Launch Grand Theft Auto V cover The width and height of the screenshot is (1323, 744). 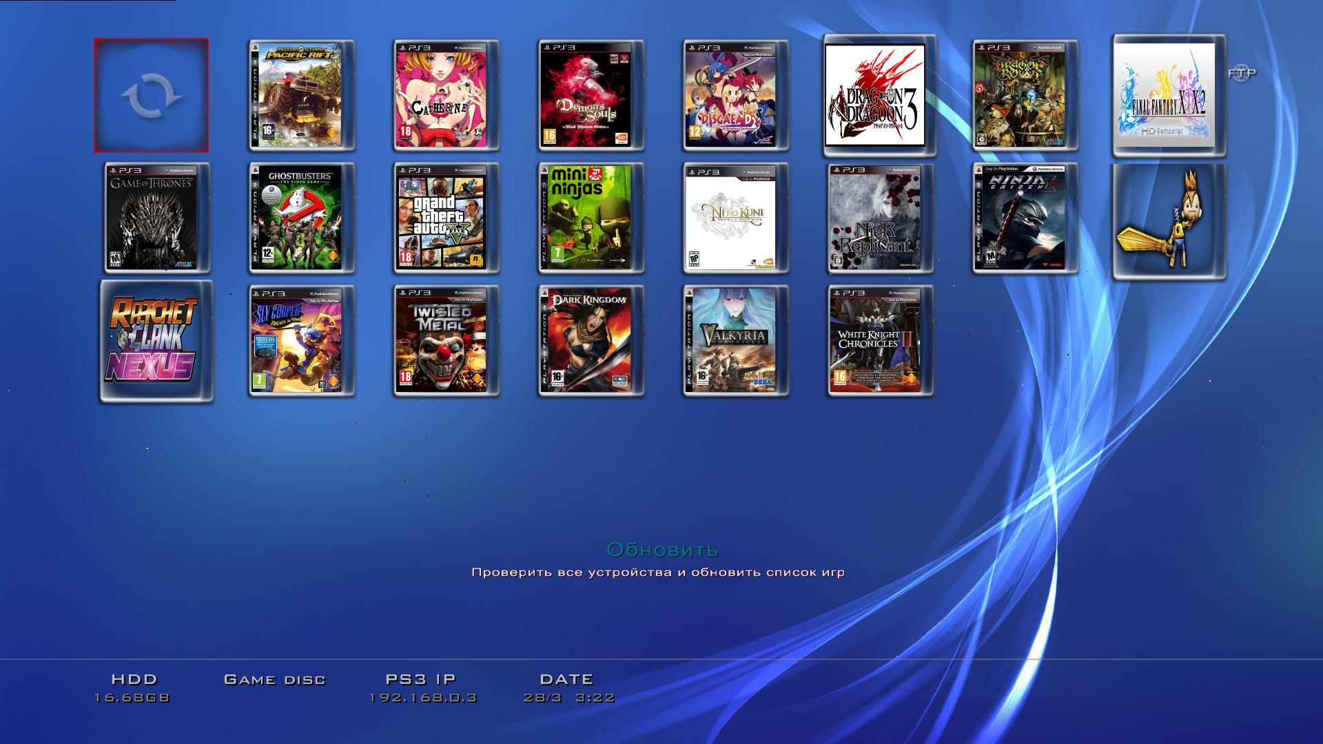pyautogui.click(x=447, y=218)
